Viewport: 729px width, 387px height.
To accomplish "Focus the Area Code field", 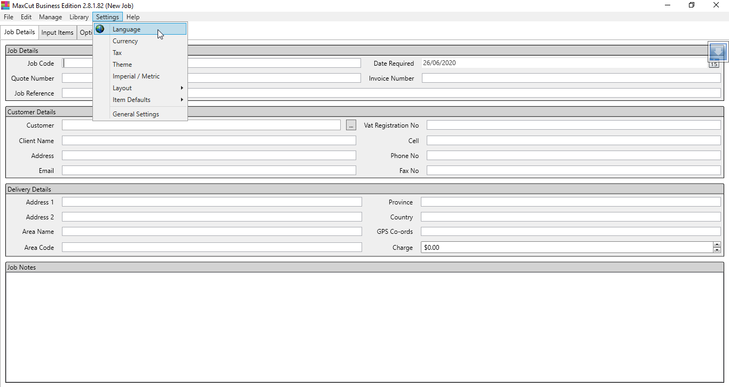I will 212,247.
